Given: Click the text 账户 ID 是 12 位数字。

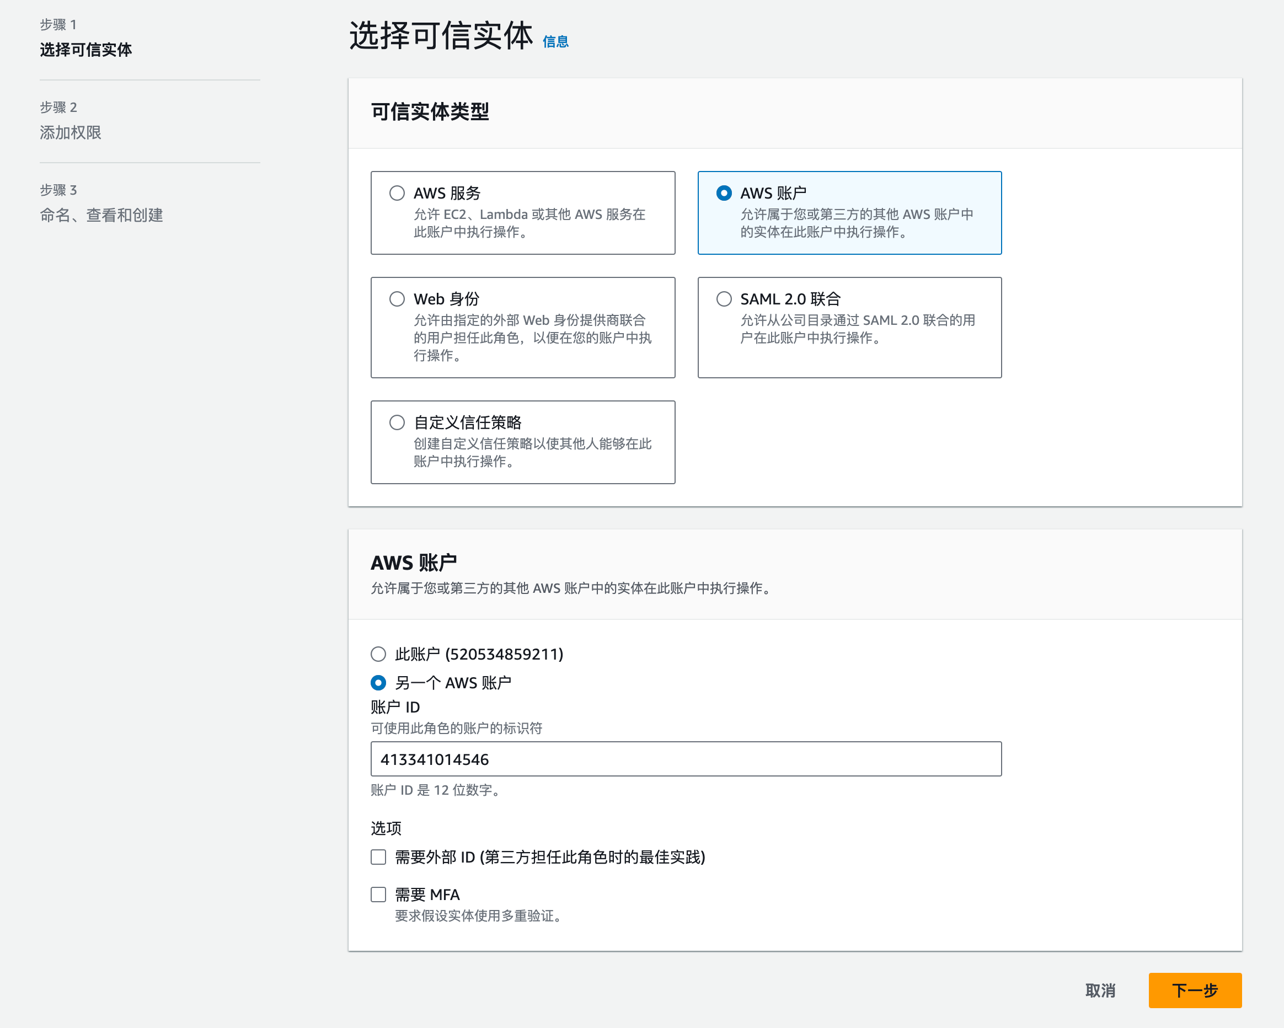Looking at the screenshot, I should click(436, 790).
